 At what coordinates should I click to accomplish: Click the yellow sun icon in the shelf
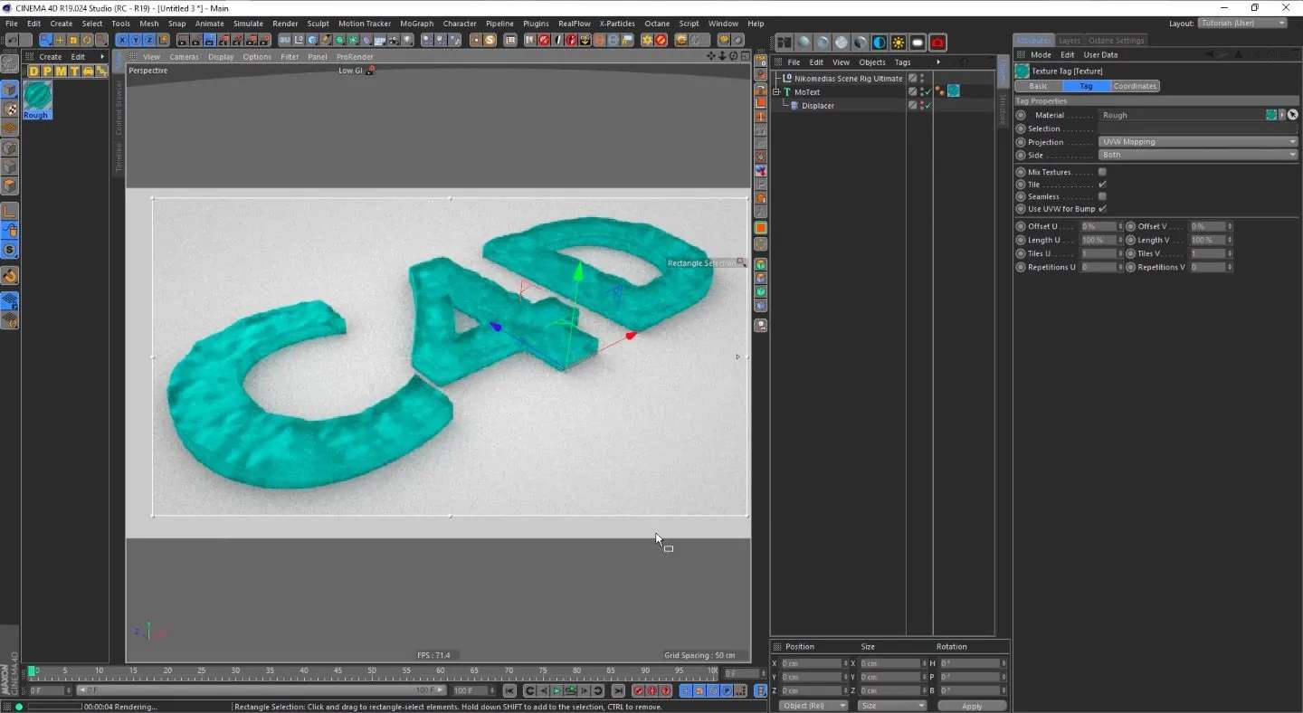(647, 40)
